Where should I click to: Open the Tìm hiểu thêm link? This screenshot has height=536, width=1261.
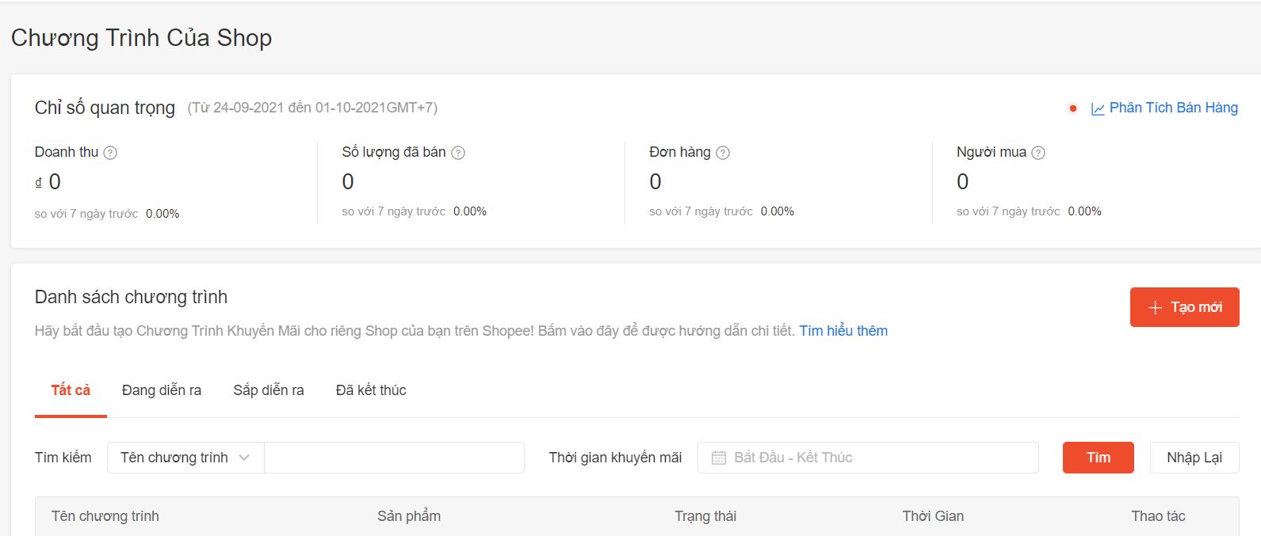[x=843, y=331]
